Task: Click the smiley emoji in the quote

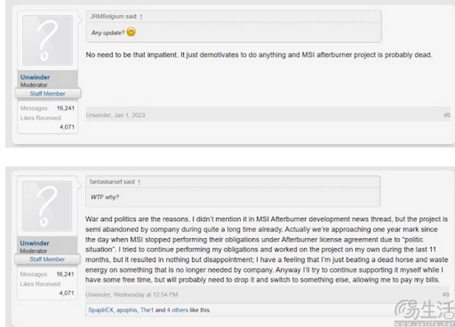Action: 131,32
